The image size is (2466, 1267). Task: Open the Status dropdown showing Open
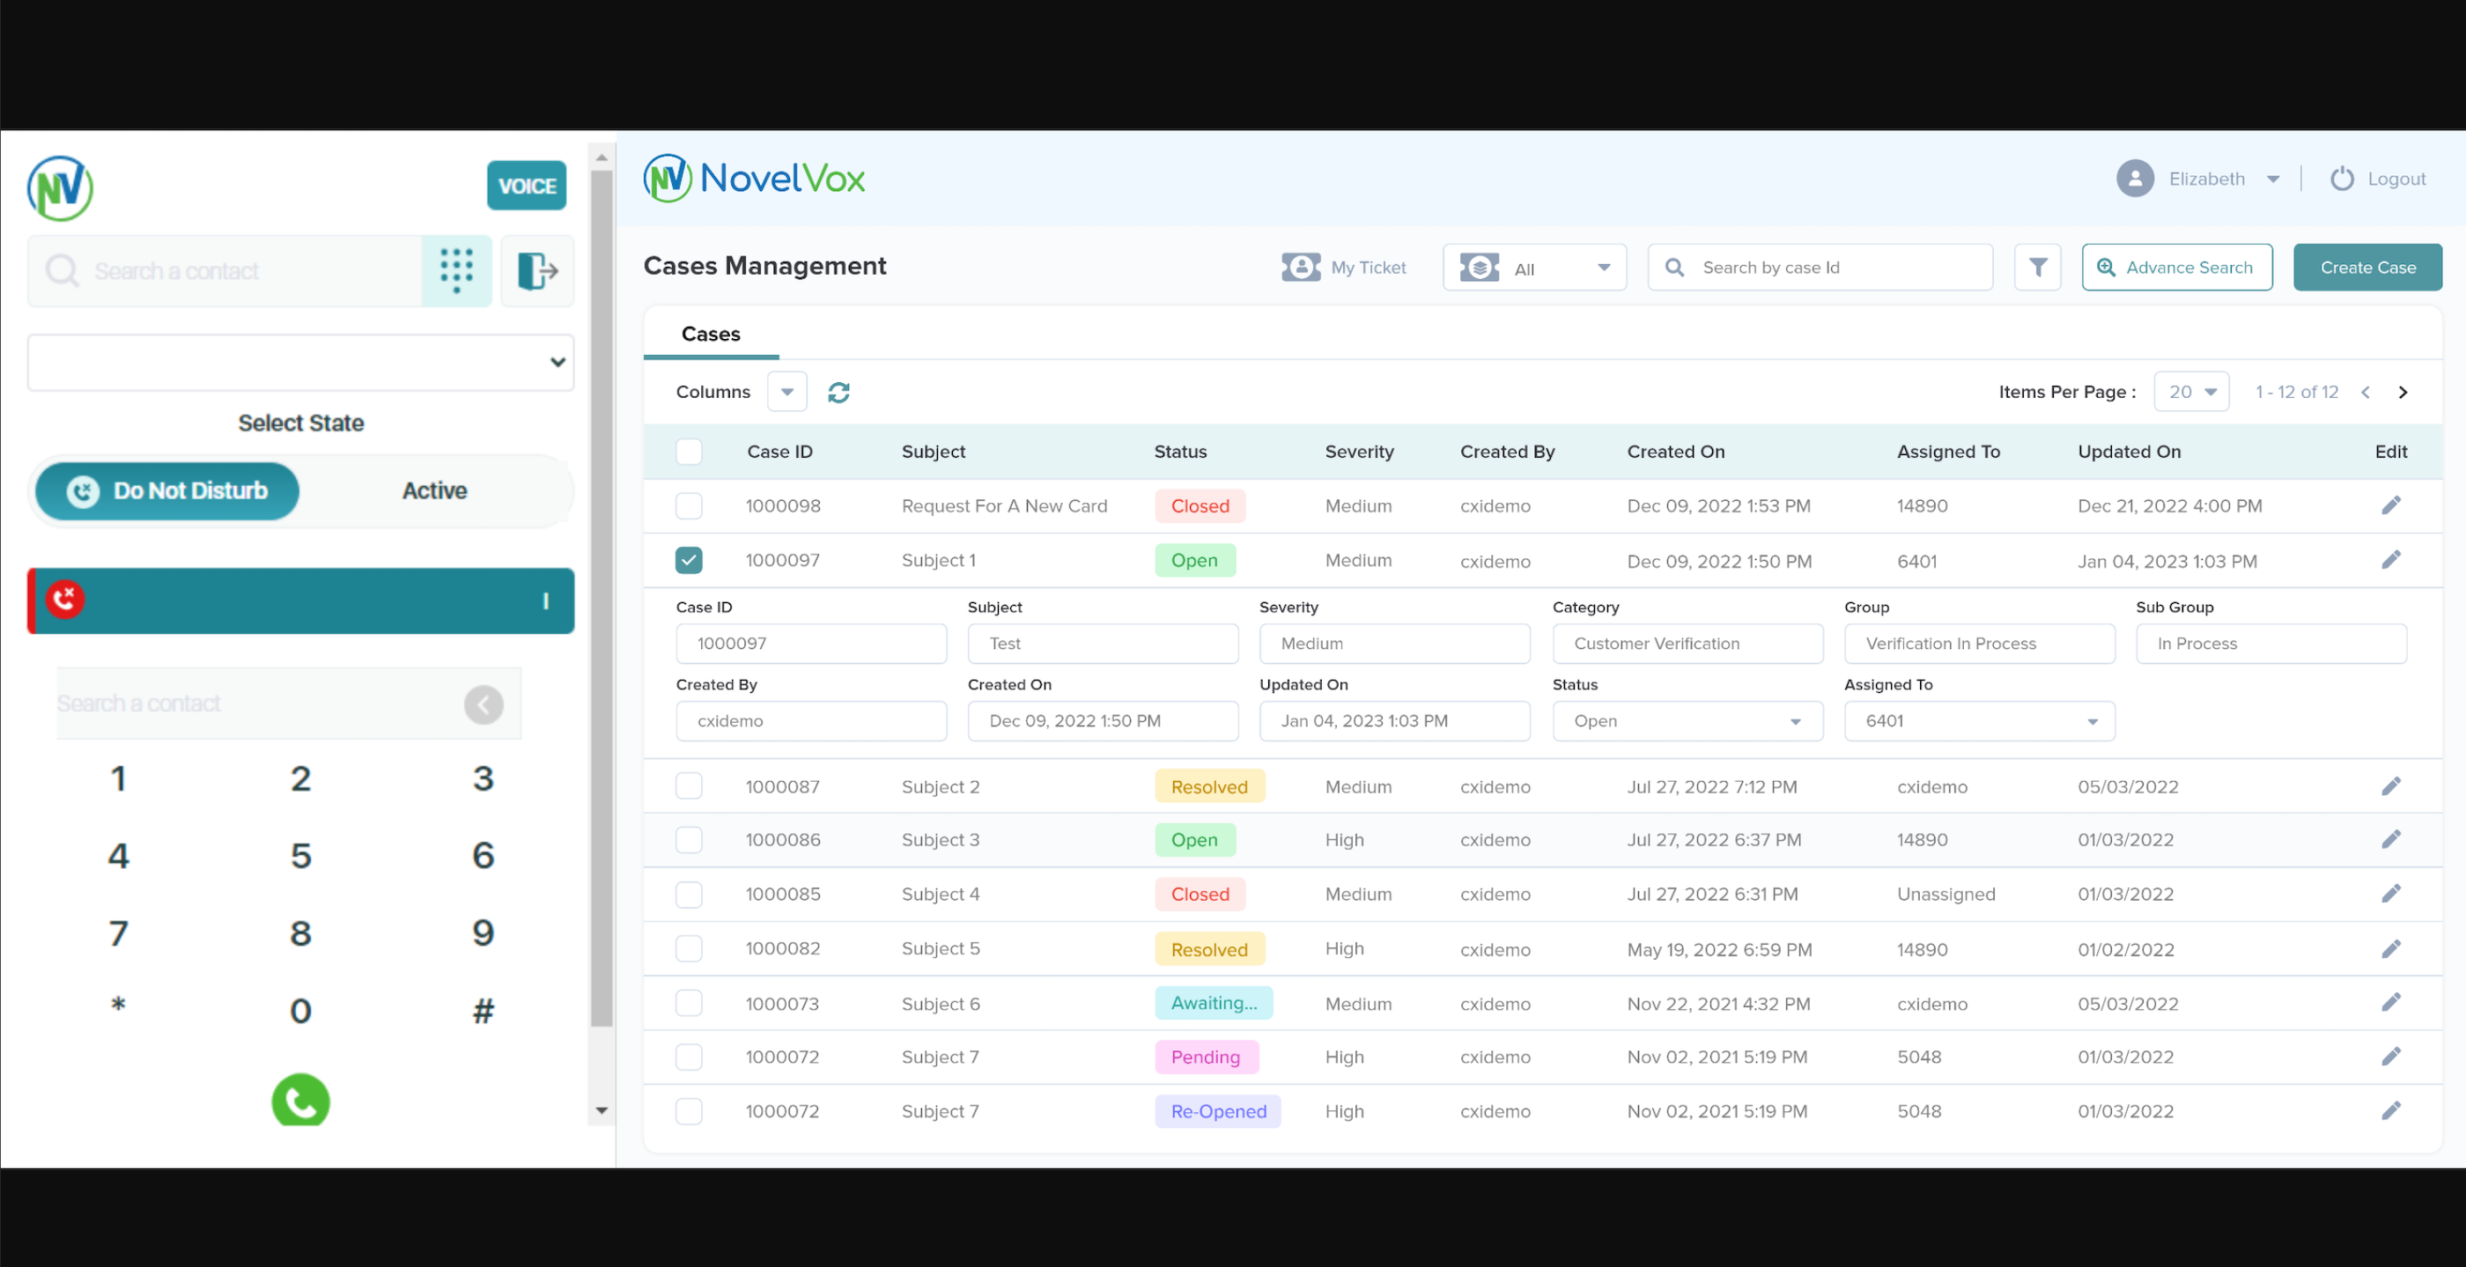(1687, 721)
